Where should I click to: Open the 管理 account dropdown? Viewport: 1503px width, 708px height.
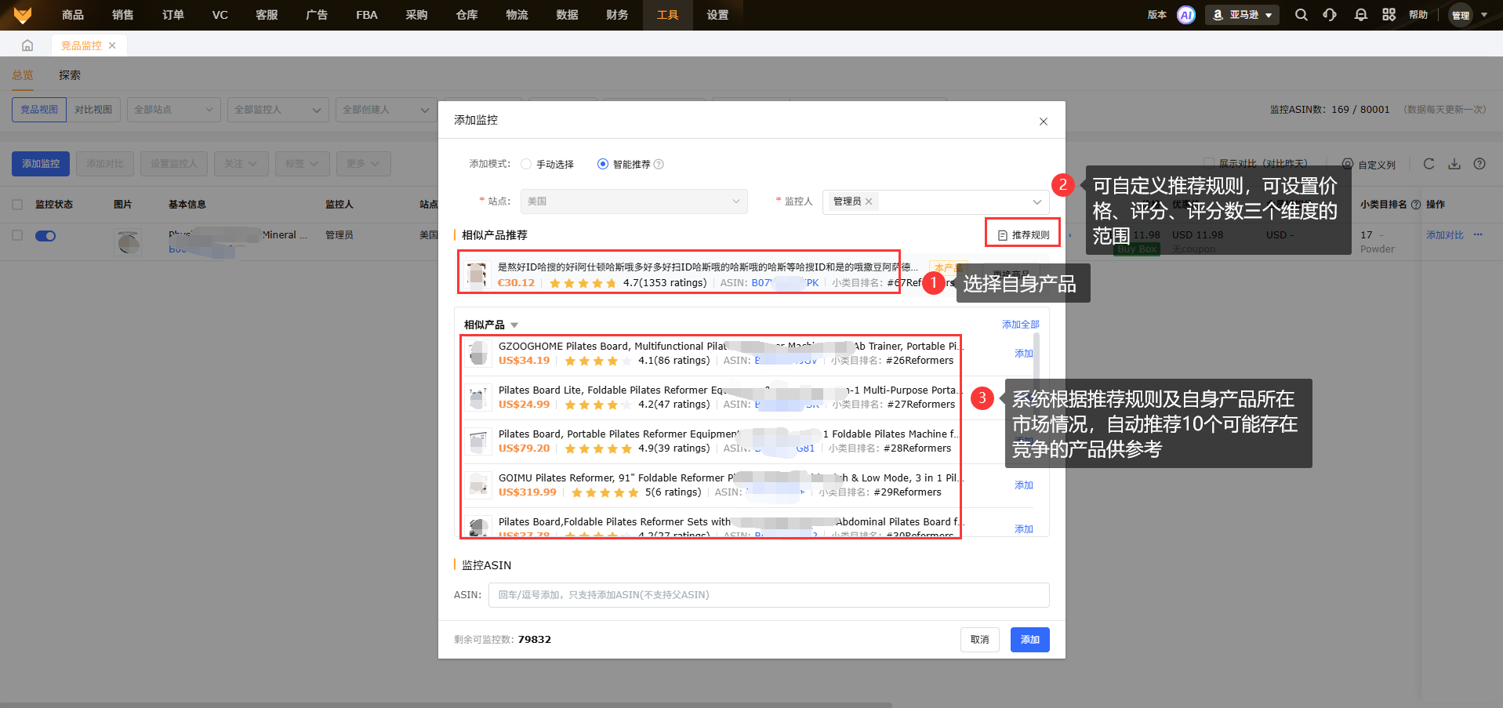1468,15
